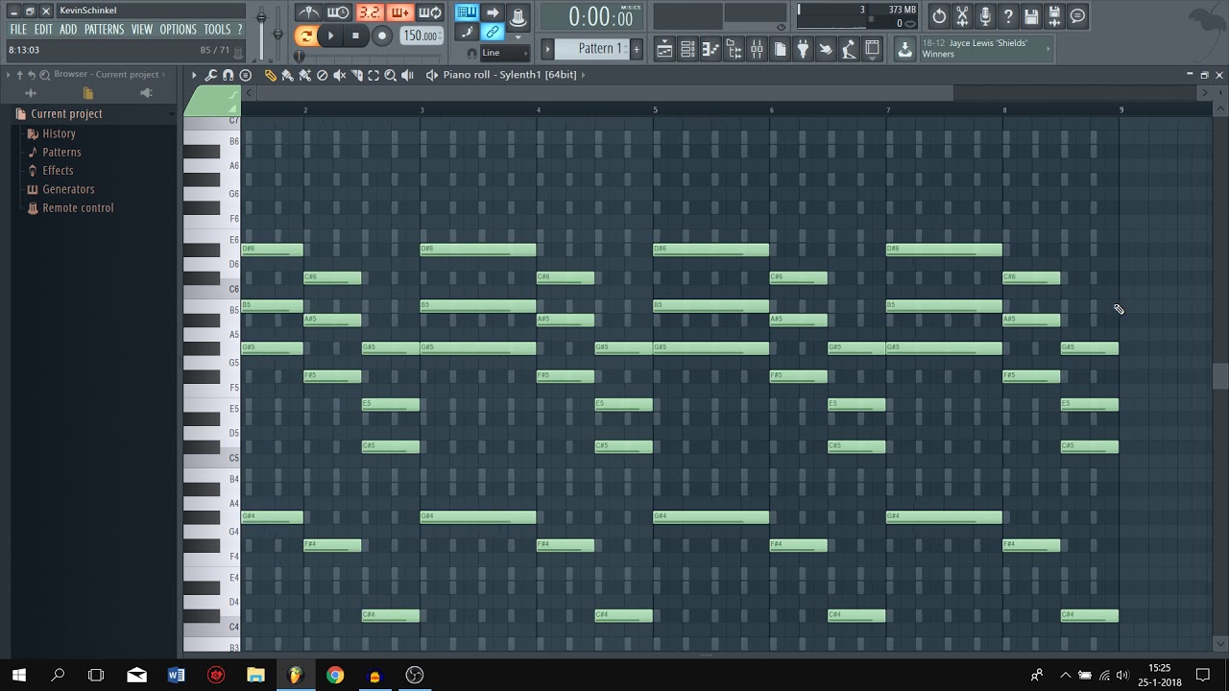Toggle wait for input before recording
Image resolution: width=1229 pixels, height=691 pixels.
(338, 12)
